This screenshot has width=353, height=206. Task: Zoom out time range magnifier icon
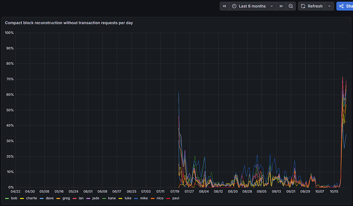point(291,6)
